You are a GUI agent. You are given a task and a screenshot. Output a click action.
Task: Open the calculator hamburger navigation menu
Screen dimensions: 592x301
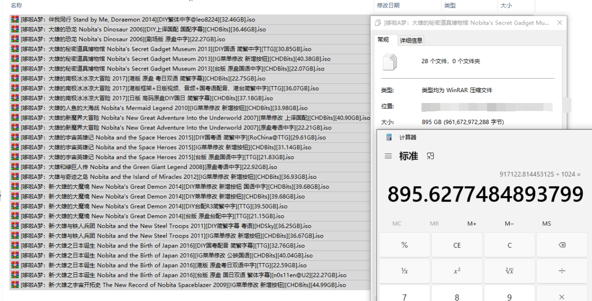point(389,156)
